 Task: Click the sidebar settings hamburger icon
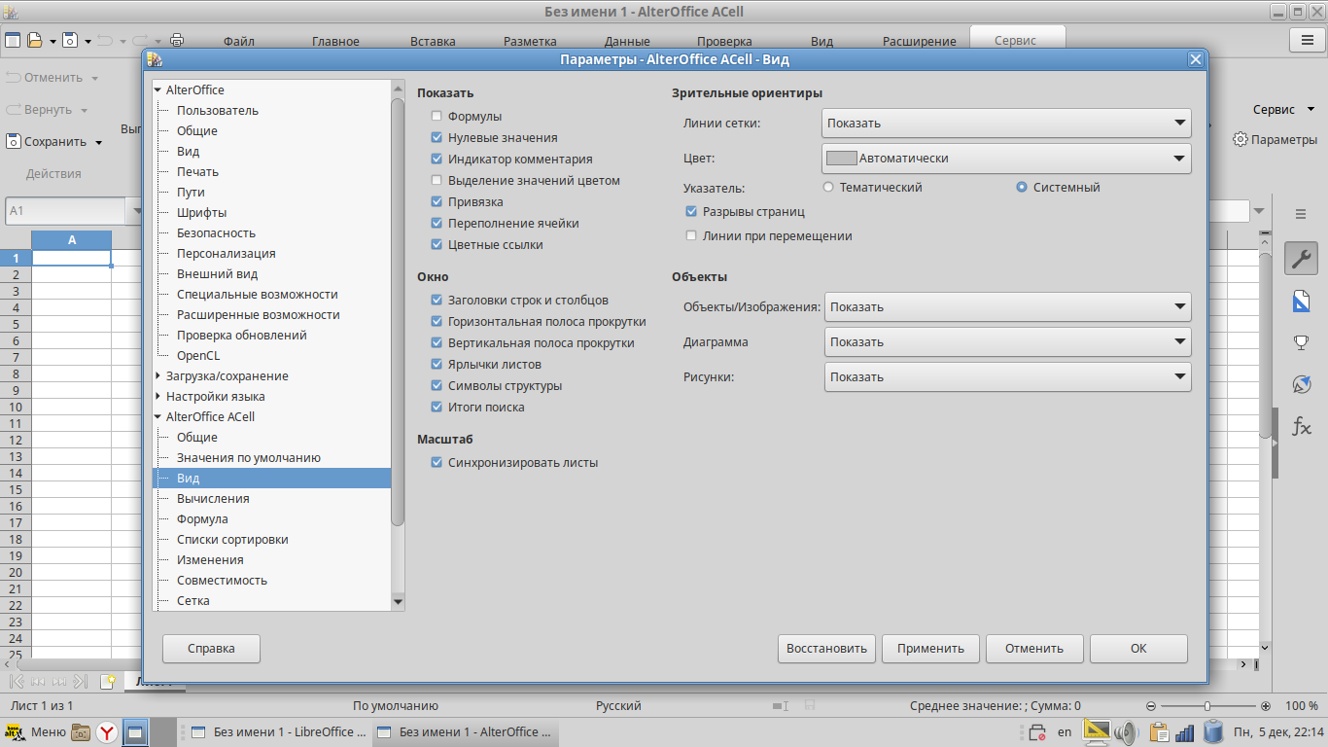pos(1301,214)
